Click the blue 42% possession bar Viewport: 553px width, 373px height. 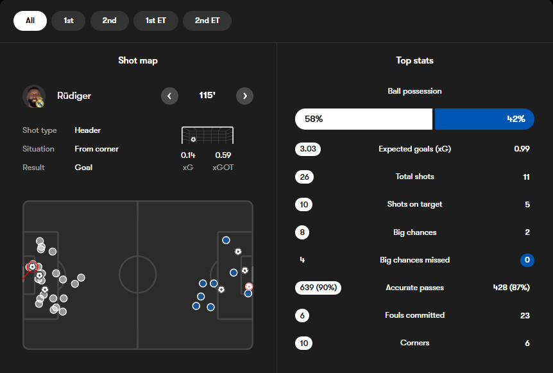click(484, 119)
